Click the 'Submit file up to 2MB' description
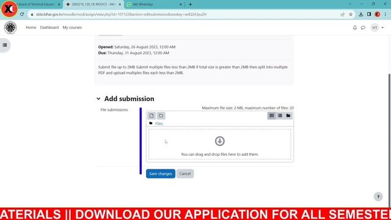Viewport: 391px width, 220px height. (193, 70)
